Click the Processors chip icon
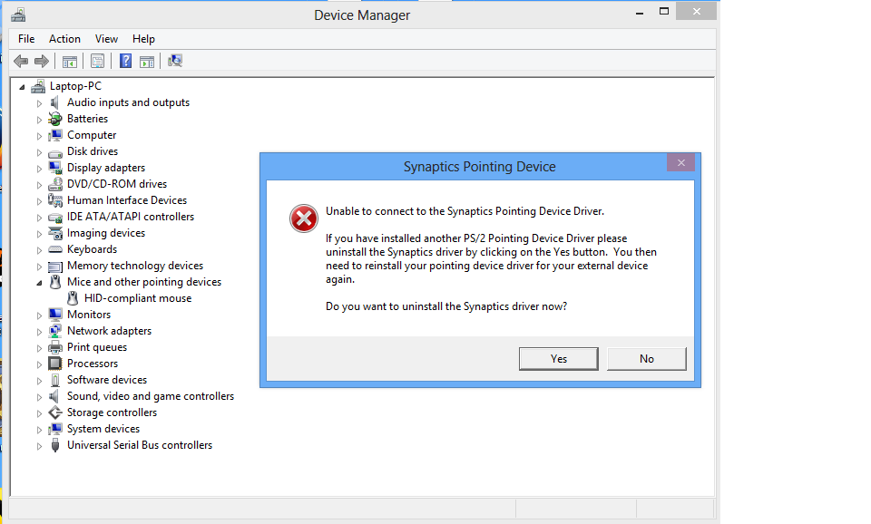The width and height of the screenshot is (871, 524). (x=55, y=364)
